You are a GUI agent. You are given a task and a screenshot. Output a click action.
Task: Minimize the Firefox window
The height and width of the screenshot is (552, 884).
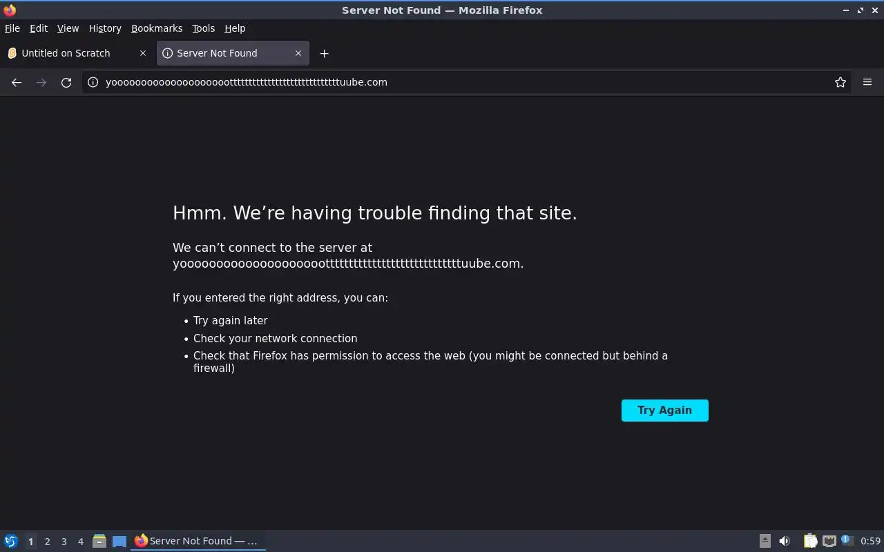coord(847,10)
